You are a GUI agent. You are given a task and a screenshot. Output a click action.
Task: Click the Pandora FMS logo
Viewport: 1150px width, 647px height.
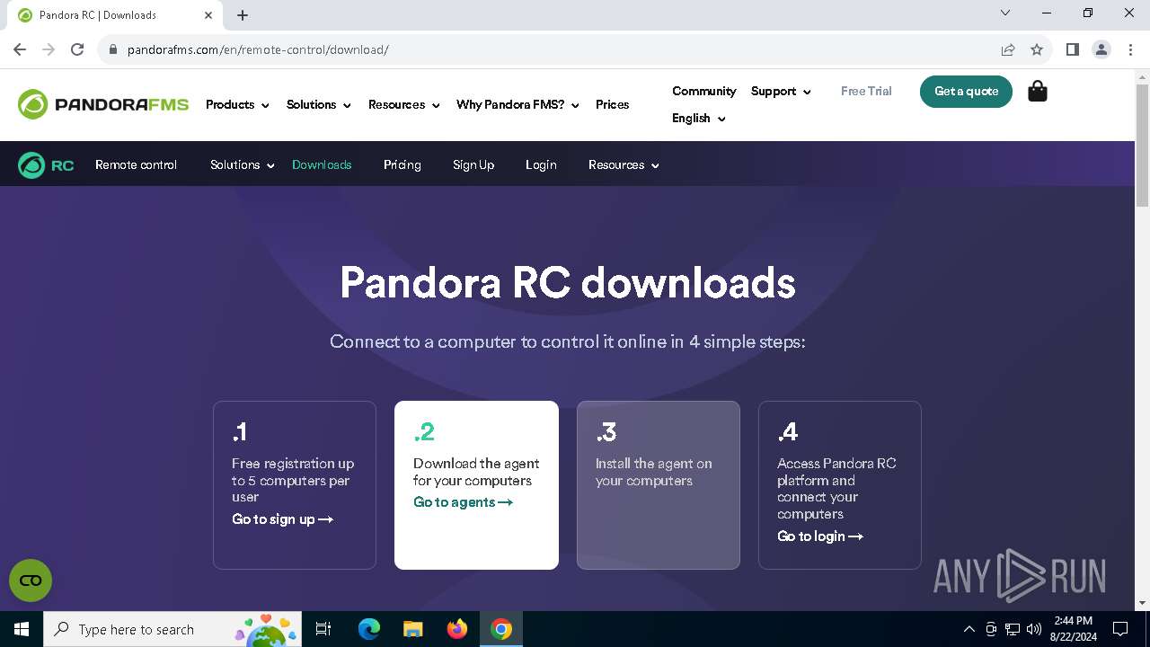click(x=103, y=104)
